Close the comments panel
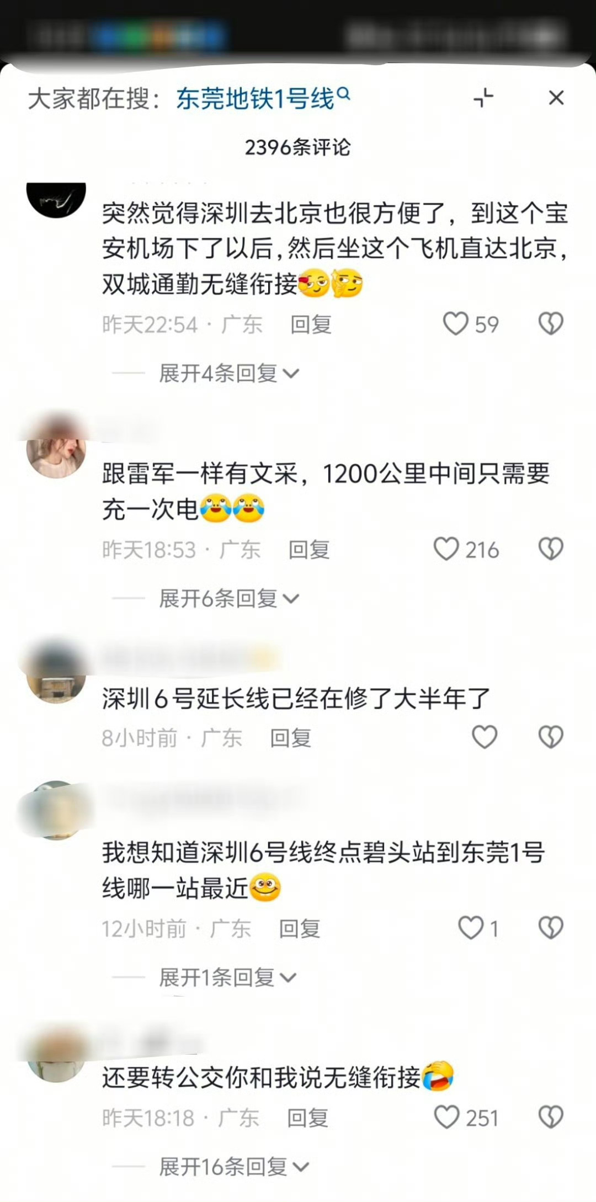596x1202 pixels. pos(556,98)
